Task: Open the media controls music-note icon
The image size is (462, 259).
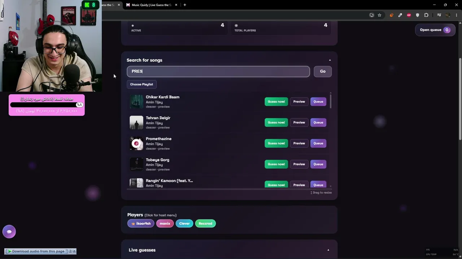Action: 439,15
